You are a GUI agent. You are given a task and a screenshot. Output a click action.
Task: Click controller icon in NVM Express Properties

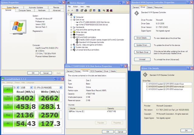137,13
